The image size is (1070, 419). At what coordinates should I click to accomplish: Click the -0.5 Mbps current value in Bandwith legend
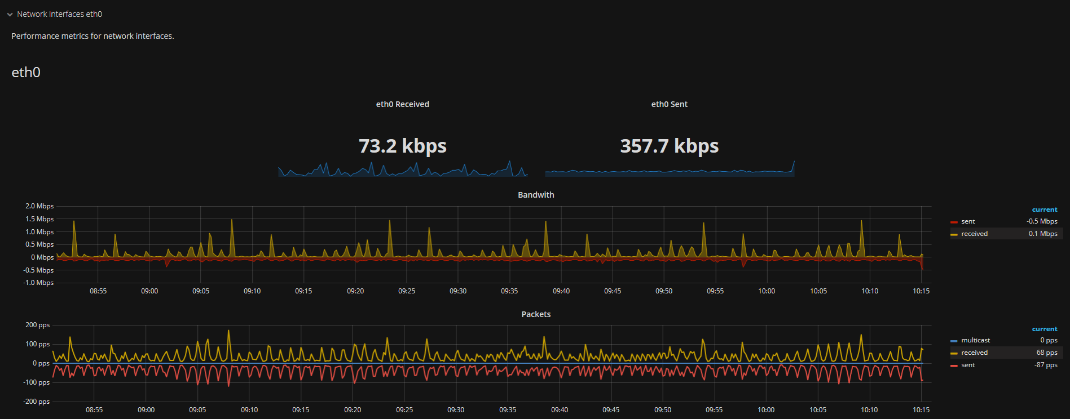coord(1042,221)
